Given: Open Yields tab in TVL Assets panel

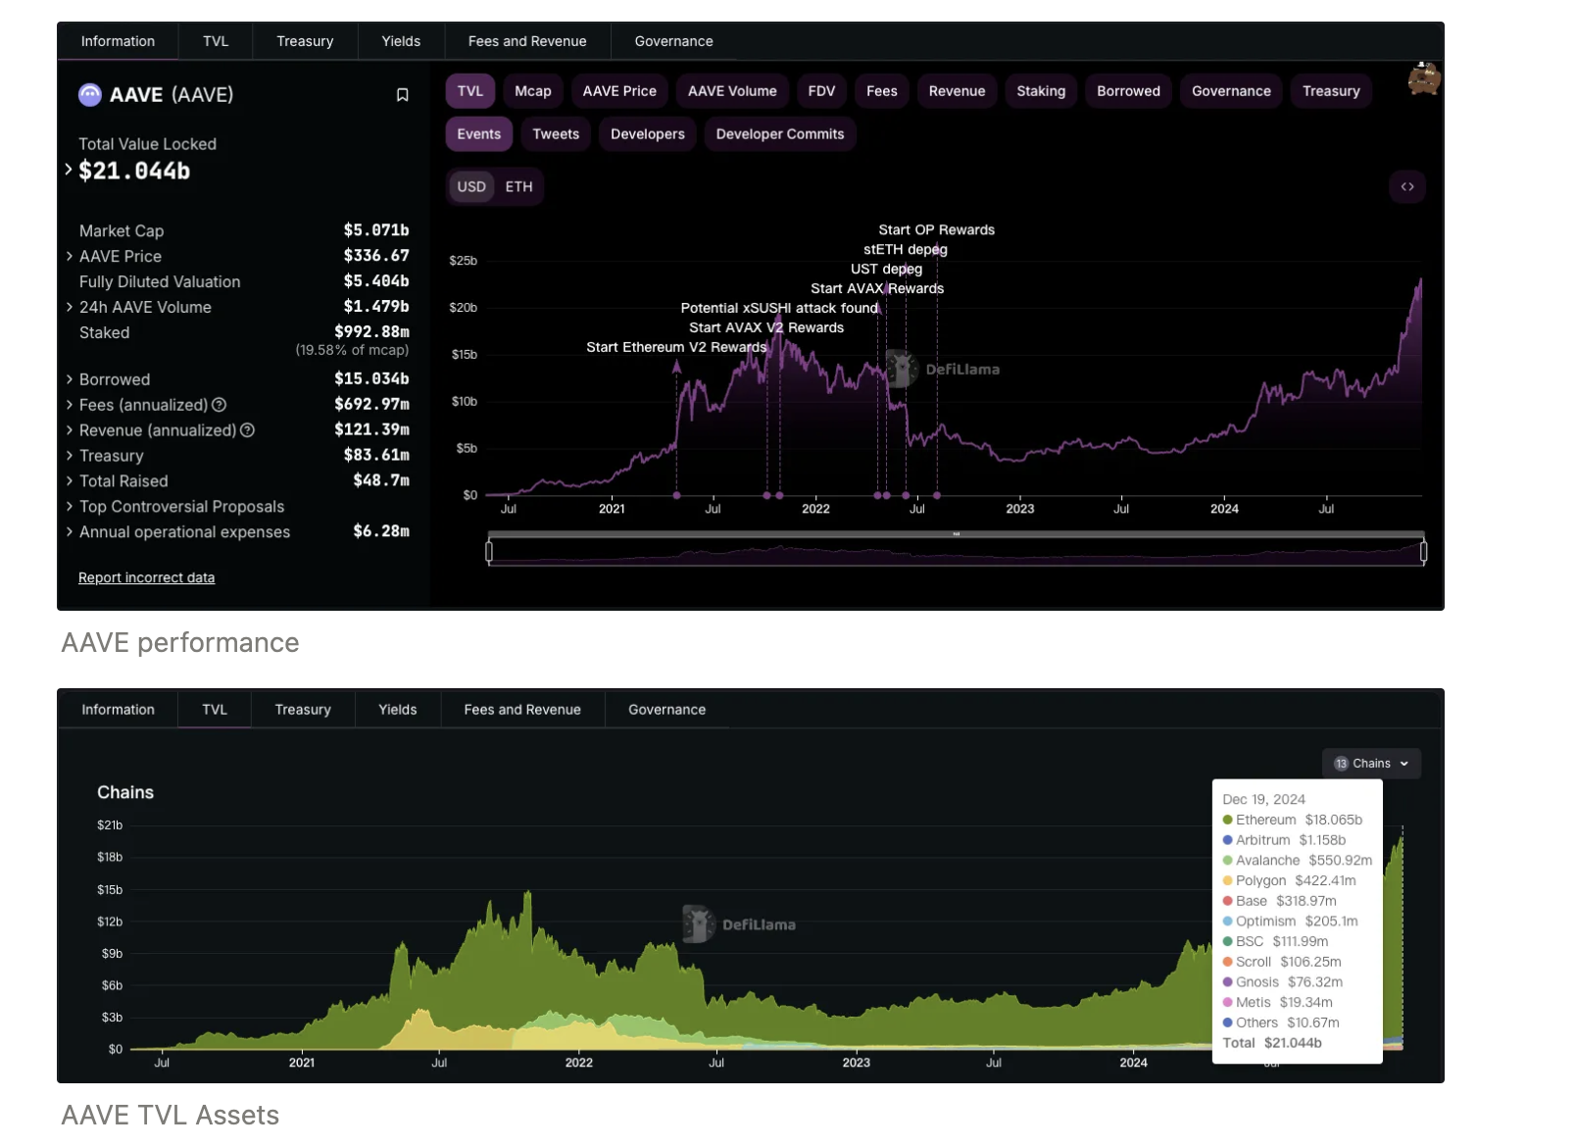Looking at the screenshot, I should click(x=398, y=710).
